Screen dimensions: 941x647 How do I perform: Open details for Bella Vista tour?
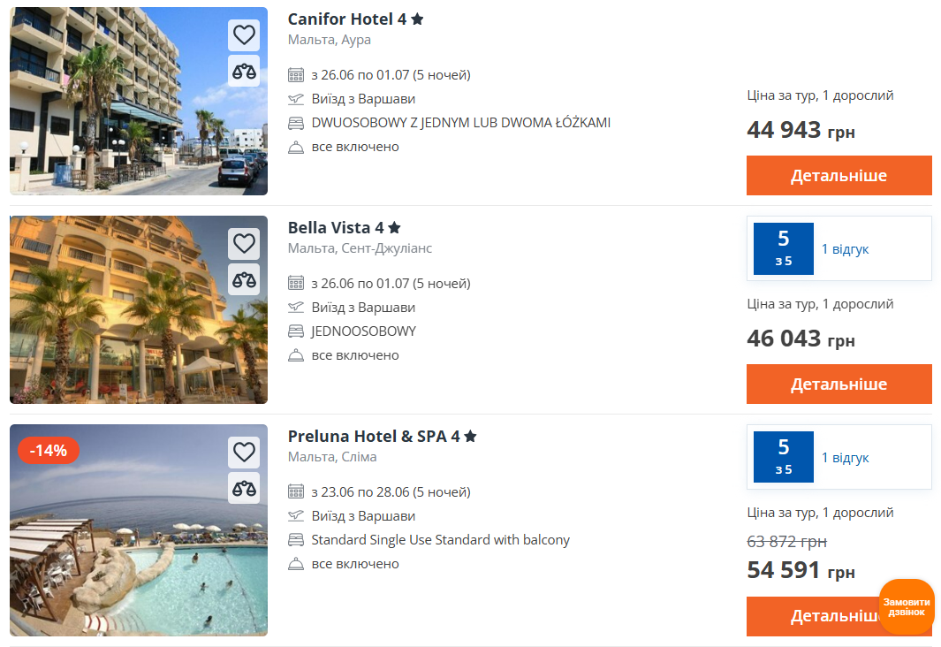pos(839,384)
